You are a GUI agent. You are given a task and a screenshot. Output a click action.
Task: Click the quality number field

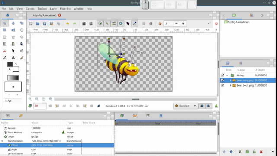click(168, 23)
